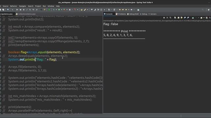Click the 'equals' method call in the editor
Viewport: 211px width, 118px height.
click(43, 52)
